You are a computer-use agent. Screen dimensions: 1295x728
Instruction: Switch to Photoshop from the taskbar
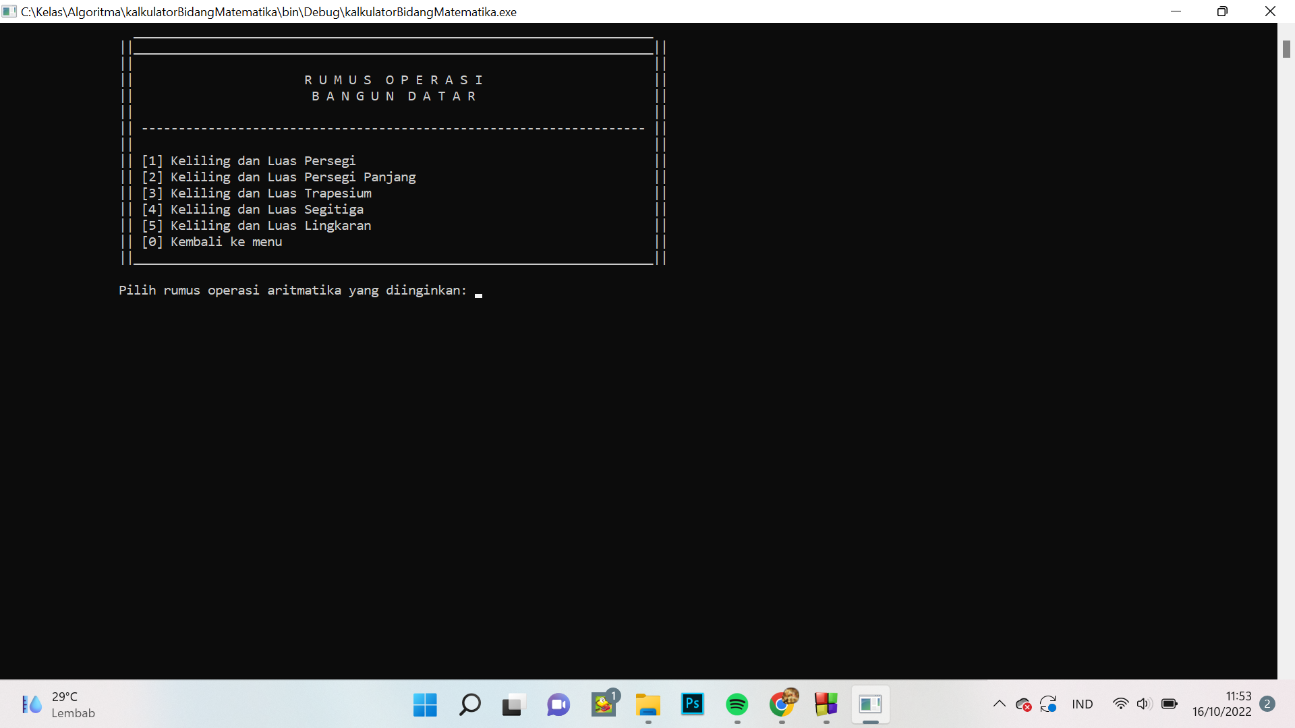pos(693,704)
